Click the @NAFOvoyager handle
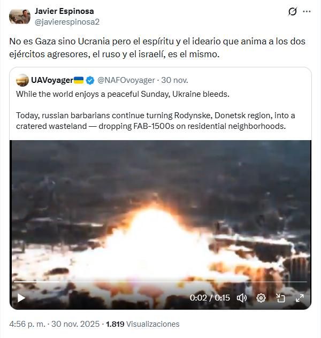 126,80
